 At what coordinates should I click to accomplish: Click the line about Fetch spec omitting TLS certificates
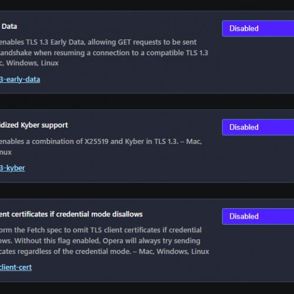point(101,230)
